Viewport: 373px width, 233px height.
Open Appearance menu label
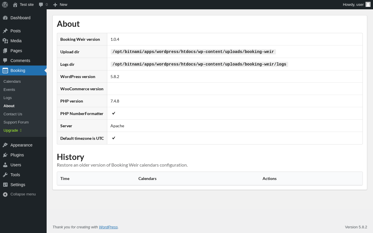tap(22, 145)
